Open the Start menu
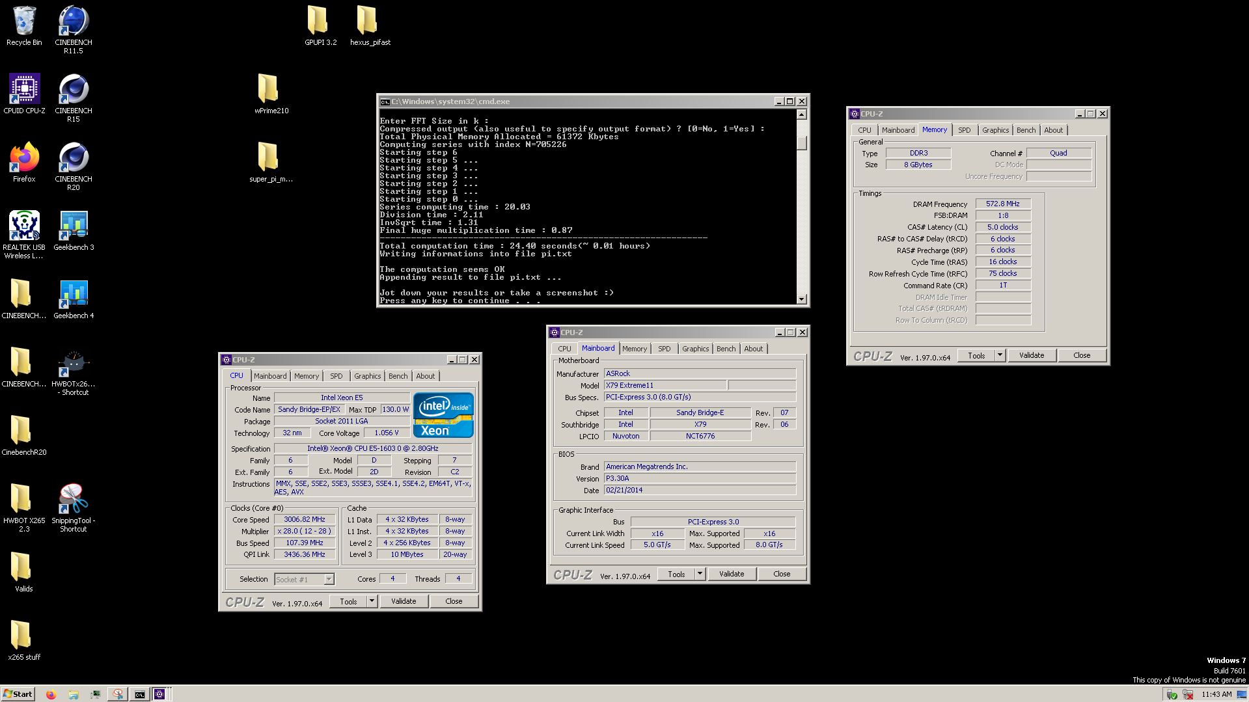The height and width of the screenshot is (702, 1249). click(18, 694)
